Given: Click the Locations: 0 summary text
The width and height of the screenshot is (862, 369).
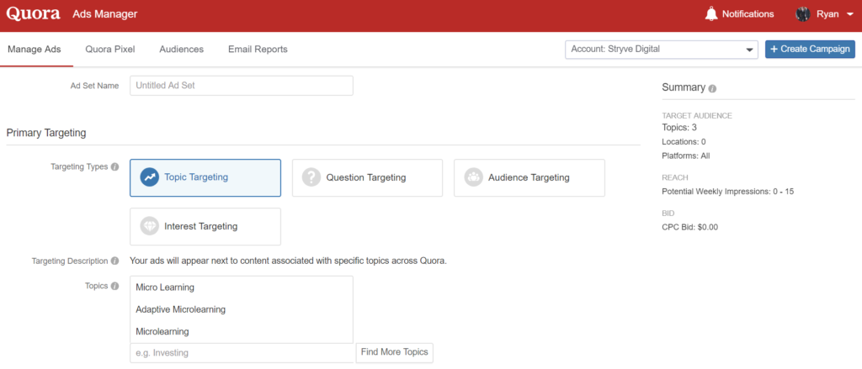Looking at the screenshot, I should [x=684, y=142].
